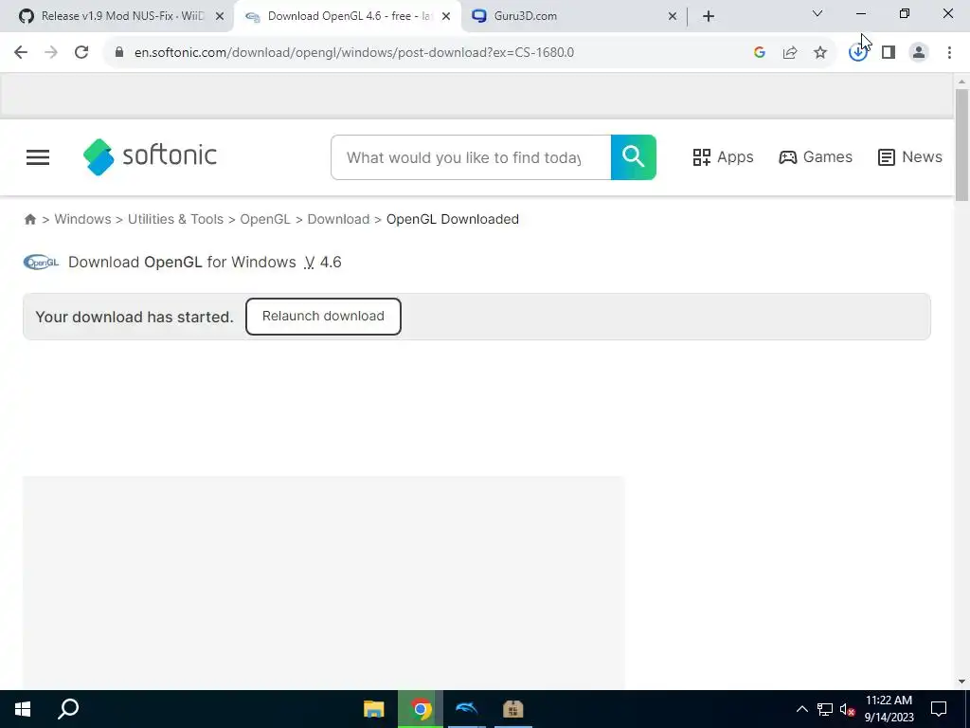Reload the Softonic page
The width and height of the screenshot is (970, 728).
coord(81,53)
